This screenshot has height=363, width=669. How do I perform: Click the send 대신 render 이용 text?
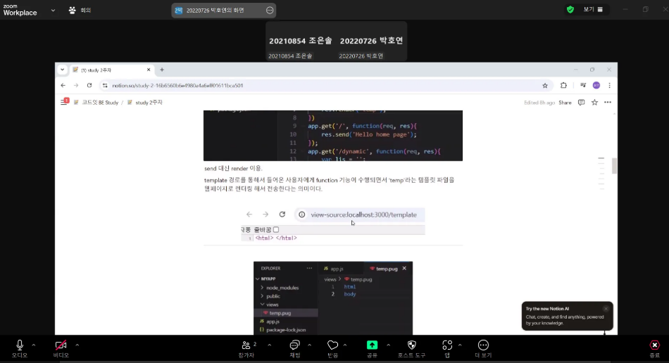coord(233,168)
